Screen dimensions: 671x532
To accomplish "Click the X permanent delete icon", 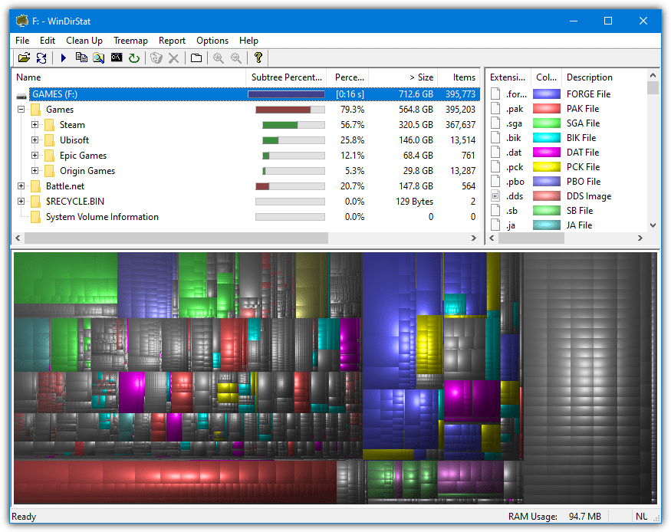I will tap(174, 57).
